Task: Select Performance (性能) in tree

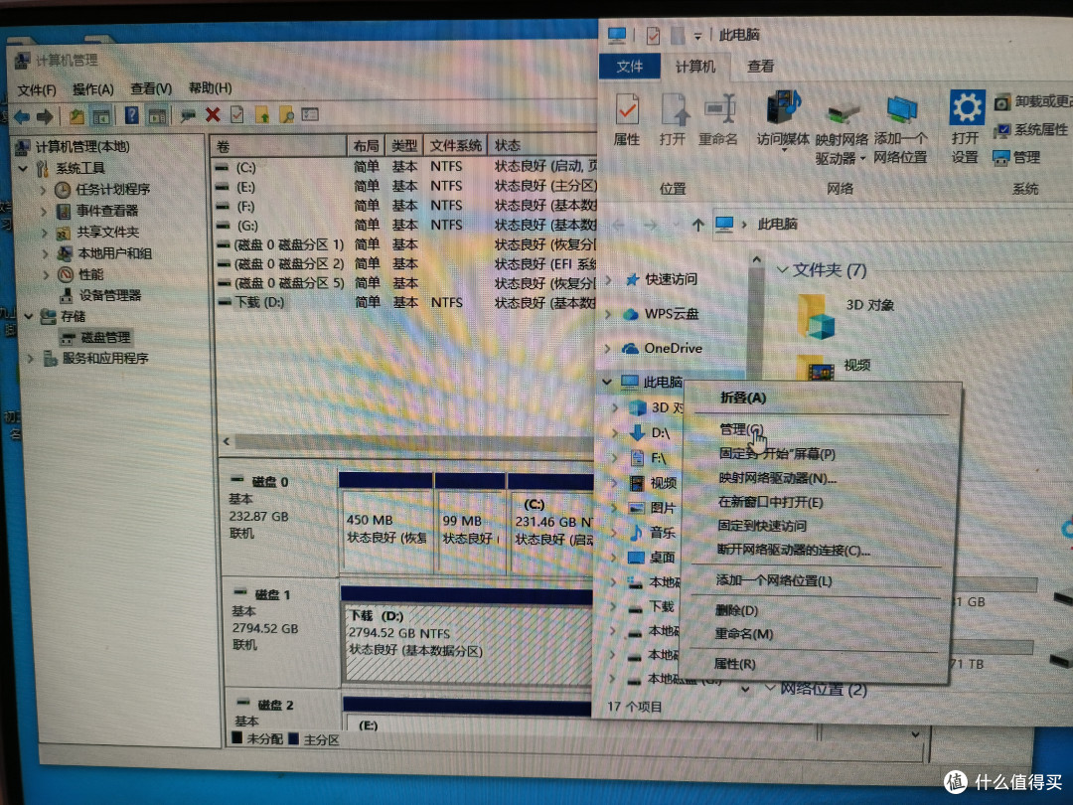Action: (90, 274)
